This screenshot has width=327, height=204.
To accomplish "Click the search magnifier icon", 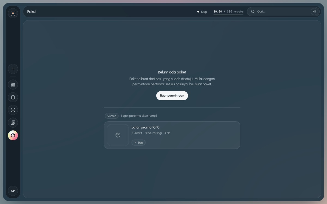I will click(253, 12).
